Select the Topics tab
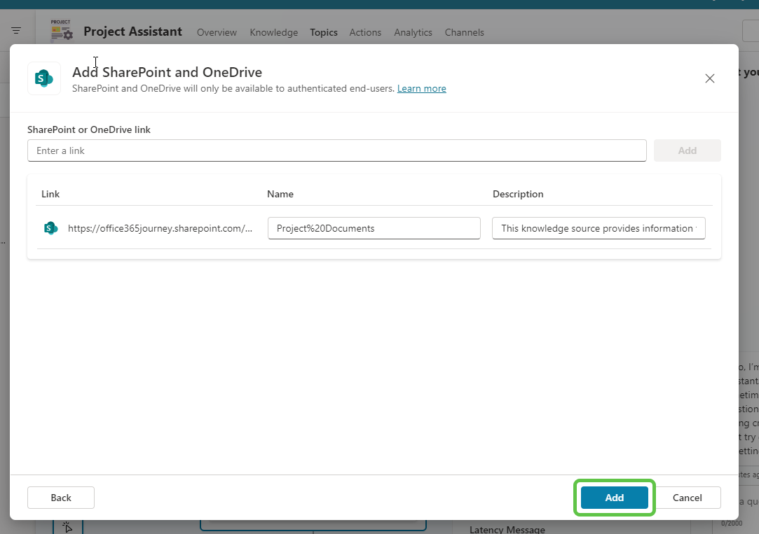This screenshot has width=759, height=534. point(323,32)
